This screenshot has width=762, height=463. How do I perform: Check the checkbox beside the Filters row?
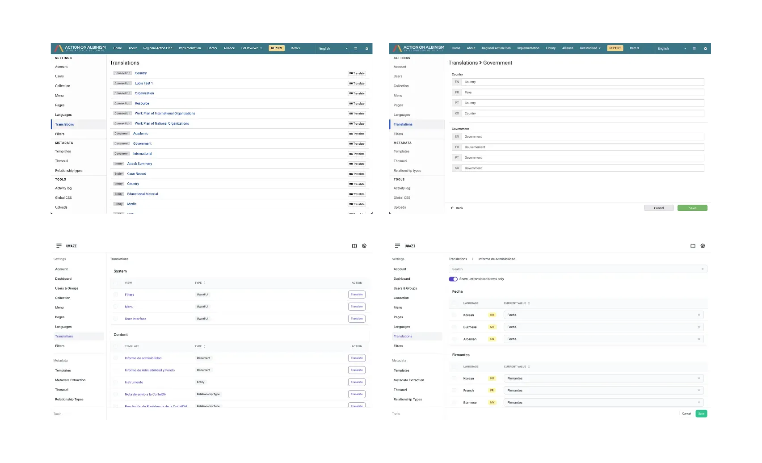[116, 294]
